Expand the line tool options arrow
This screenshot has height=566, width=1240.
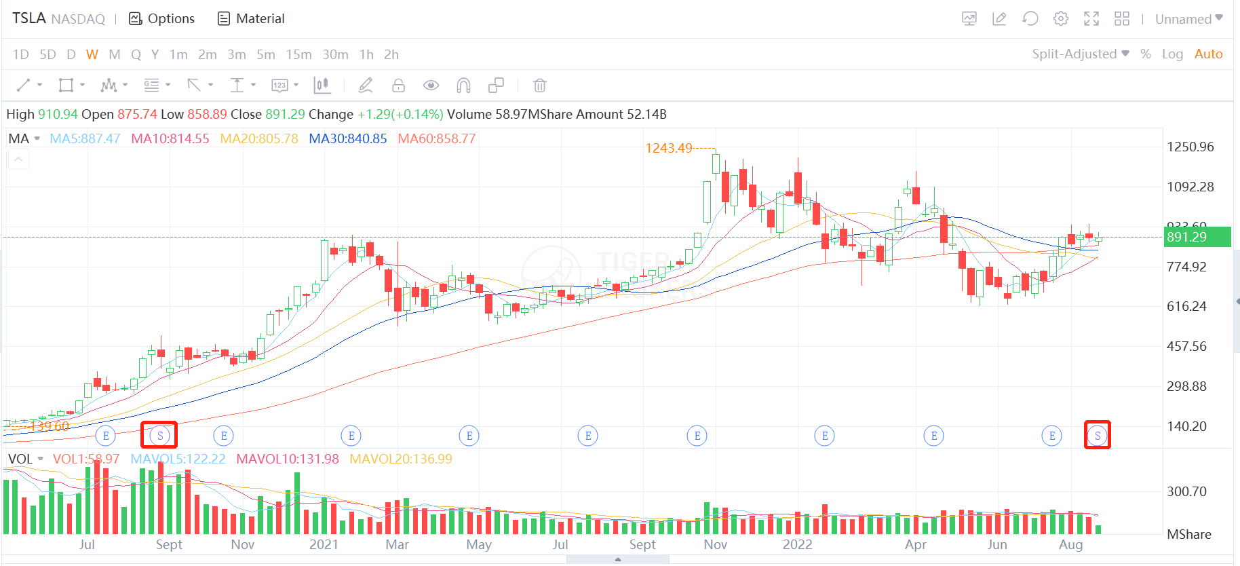click(x=39, y=85)
